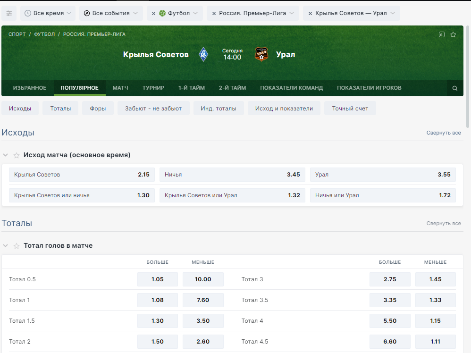
Task: Select Тотал 1 меньше 7.60
Action: [203, 300]
